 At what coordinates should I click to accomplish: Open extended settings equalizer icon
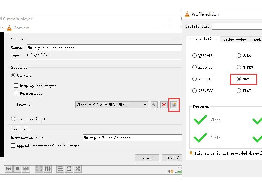click(x=48, y=169)
